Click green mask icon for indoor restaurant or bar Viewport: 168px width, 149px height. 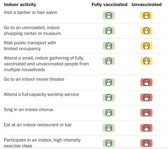(x=109, y=128)
